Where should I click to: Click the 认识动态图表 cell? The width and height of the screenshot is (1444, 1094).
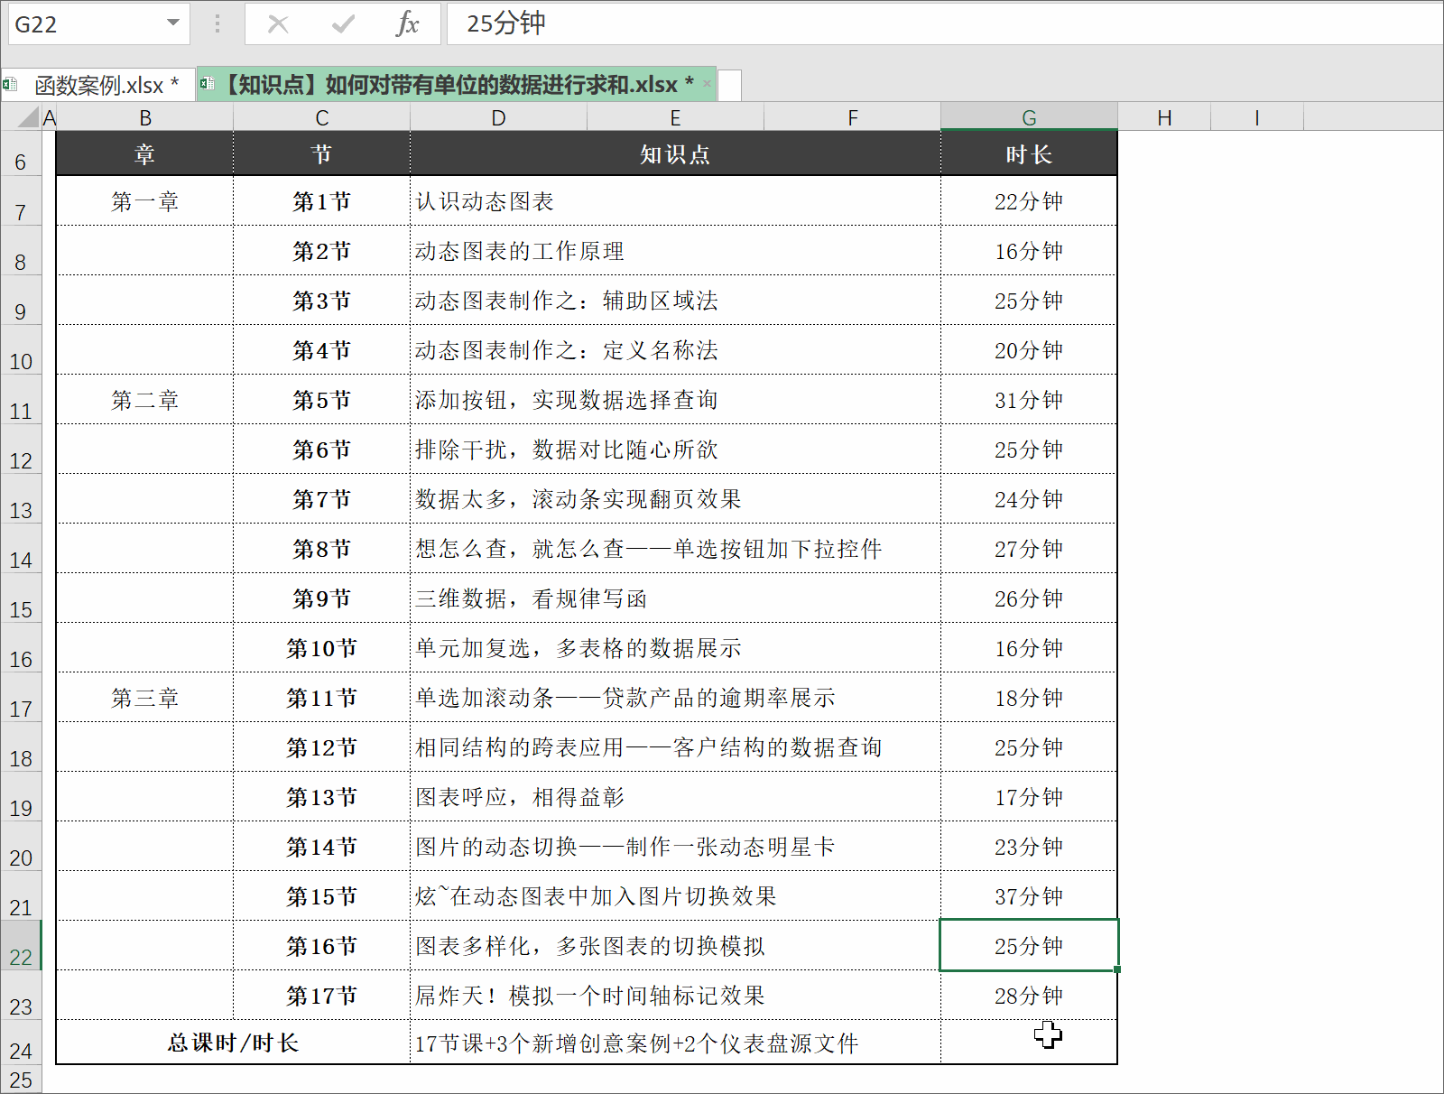(675, 201)
